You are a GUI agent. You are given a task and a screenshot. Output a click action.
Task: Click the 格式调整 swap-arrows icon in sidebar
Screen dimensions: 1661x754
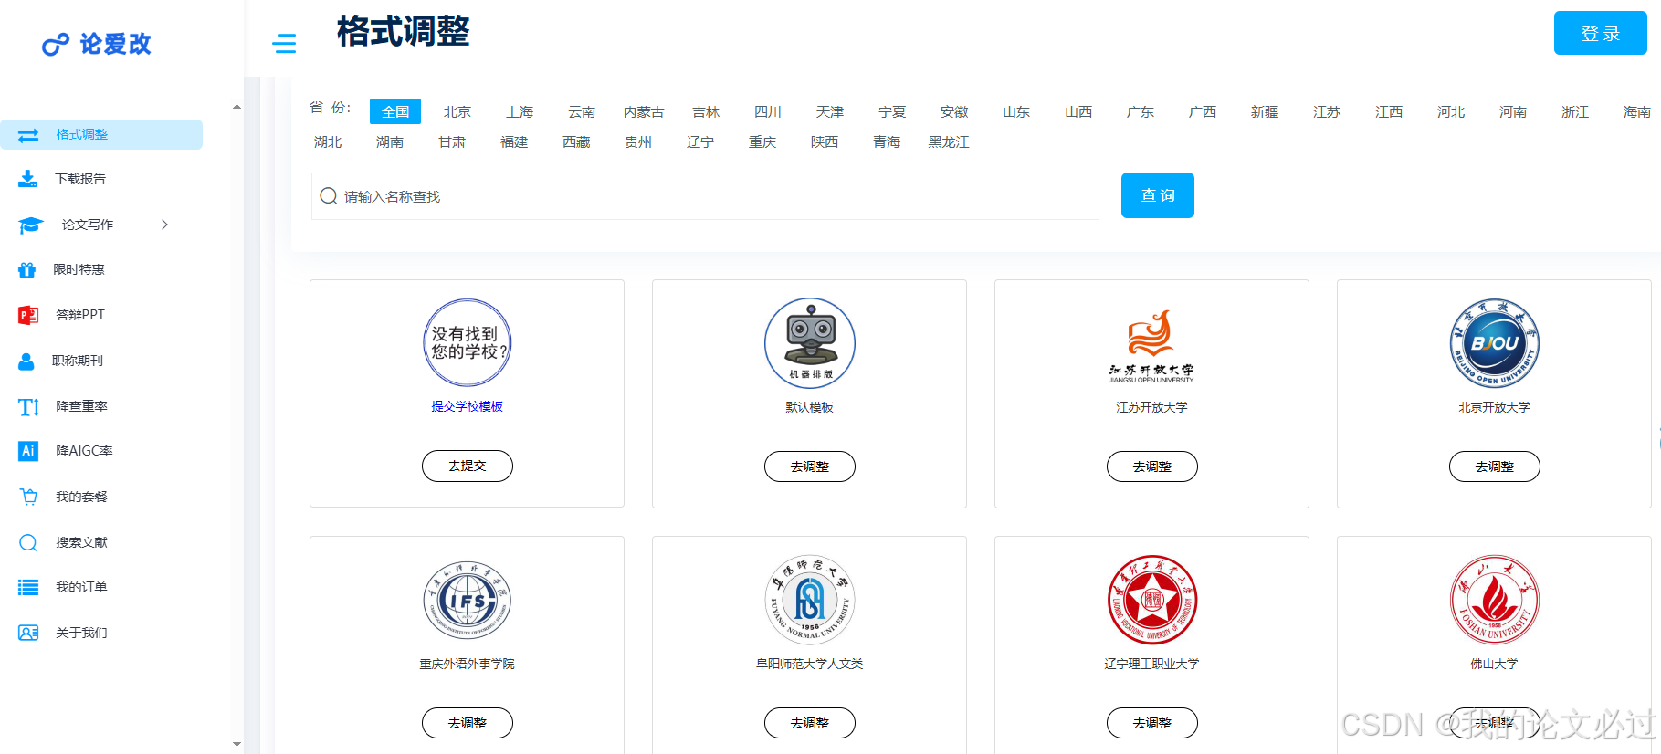(28, 135)
